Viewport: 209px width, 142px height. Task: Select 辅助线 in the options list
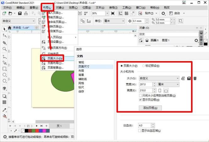point(83,79)
